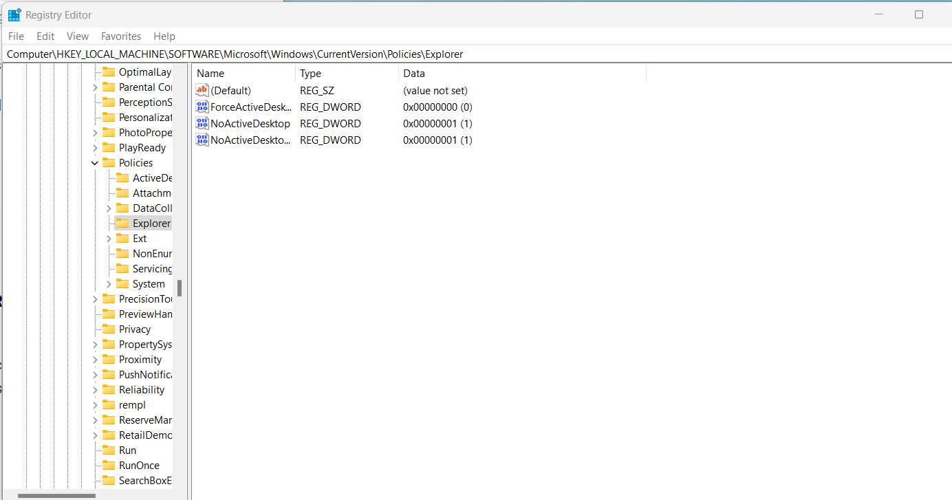Open the Favorites menu

coord(121,36)
